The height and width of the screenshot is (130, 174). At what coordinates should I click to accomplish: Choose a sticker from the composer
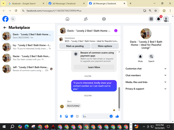point(72,116)
